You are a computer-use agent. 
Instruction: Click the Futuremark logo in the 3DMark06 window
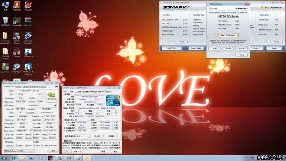pyautogui.click(x=271, y=8)
